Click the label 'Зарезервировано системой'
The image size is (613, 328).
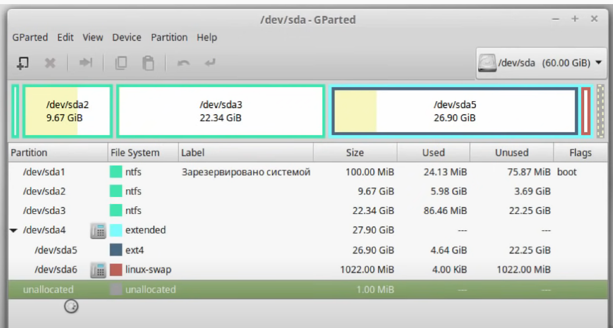click(x=246, y=172)
